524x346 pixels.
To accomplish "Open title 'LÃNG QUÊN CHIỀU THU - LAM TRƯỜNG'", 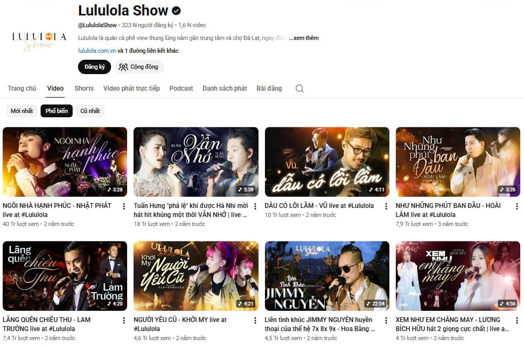I will [x=46, y=324].
